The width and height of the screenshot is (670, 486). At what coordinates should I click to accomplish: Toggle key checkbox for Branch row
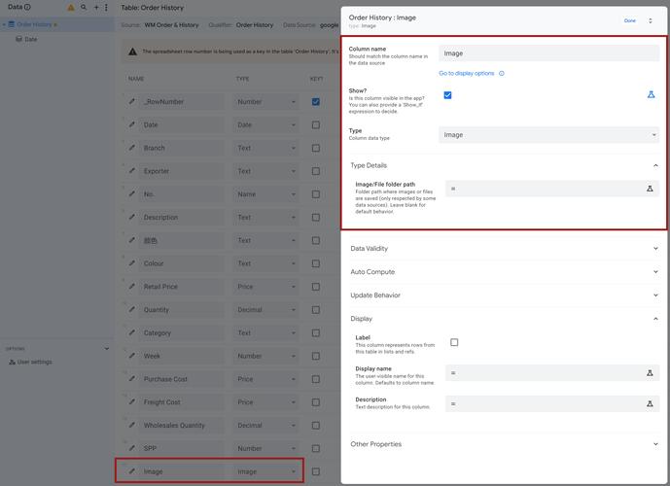point(316,148)
